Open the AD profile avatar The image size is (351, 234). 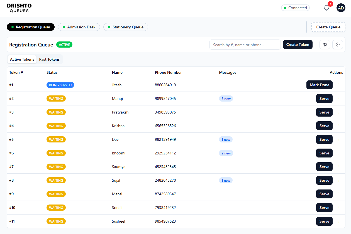tap(341, 8)
